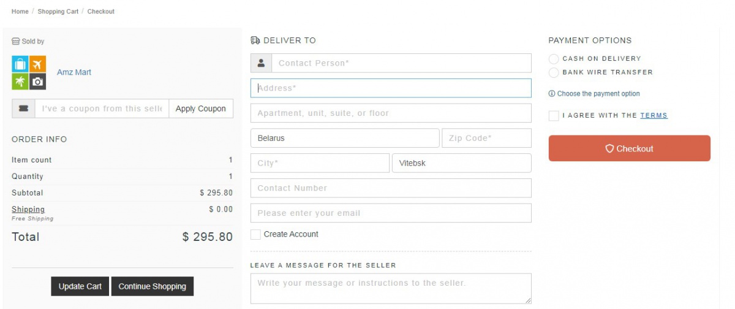Focus the Zip Code field
This screenshot has height=309, width=735.
coord(486,138)
